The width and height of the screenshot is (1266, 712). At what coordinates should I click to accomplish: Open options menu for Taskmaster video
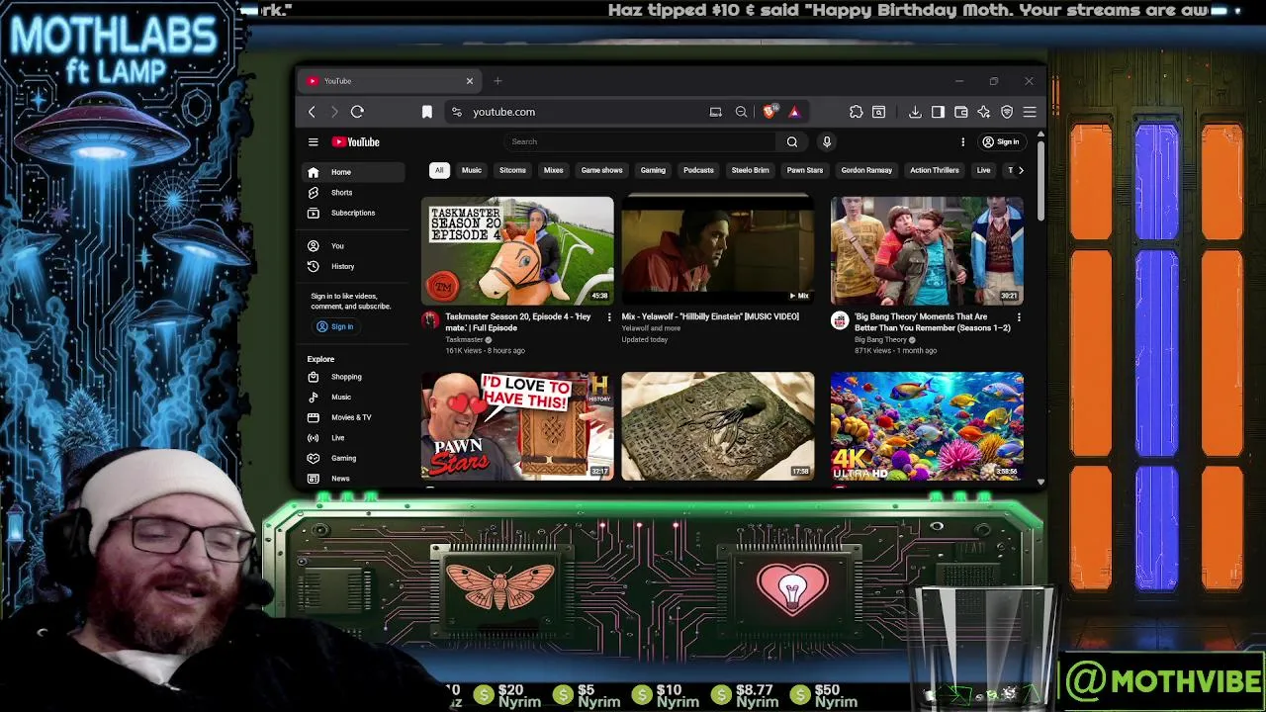608,317
